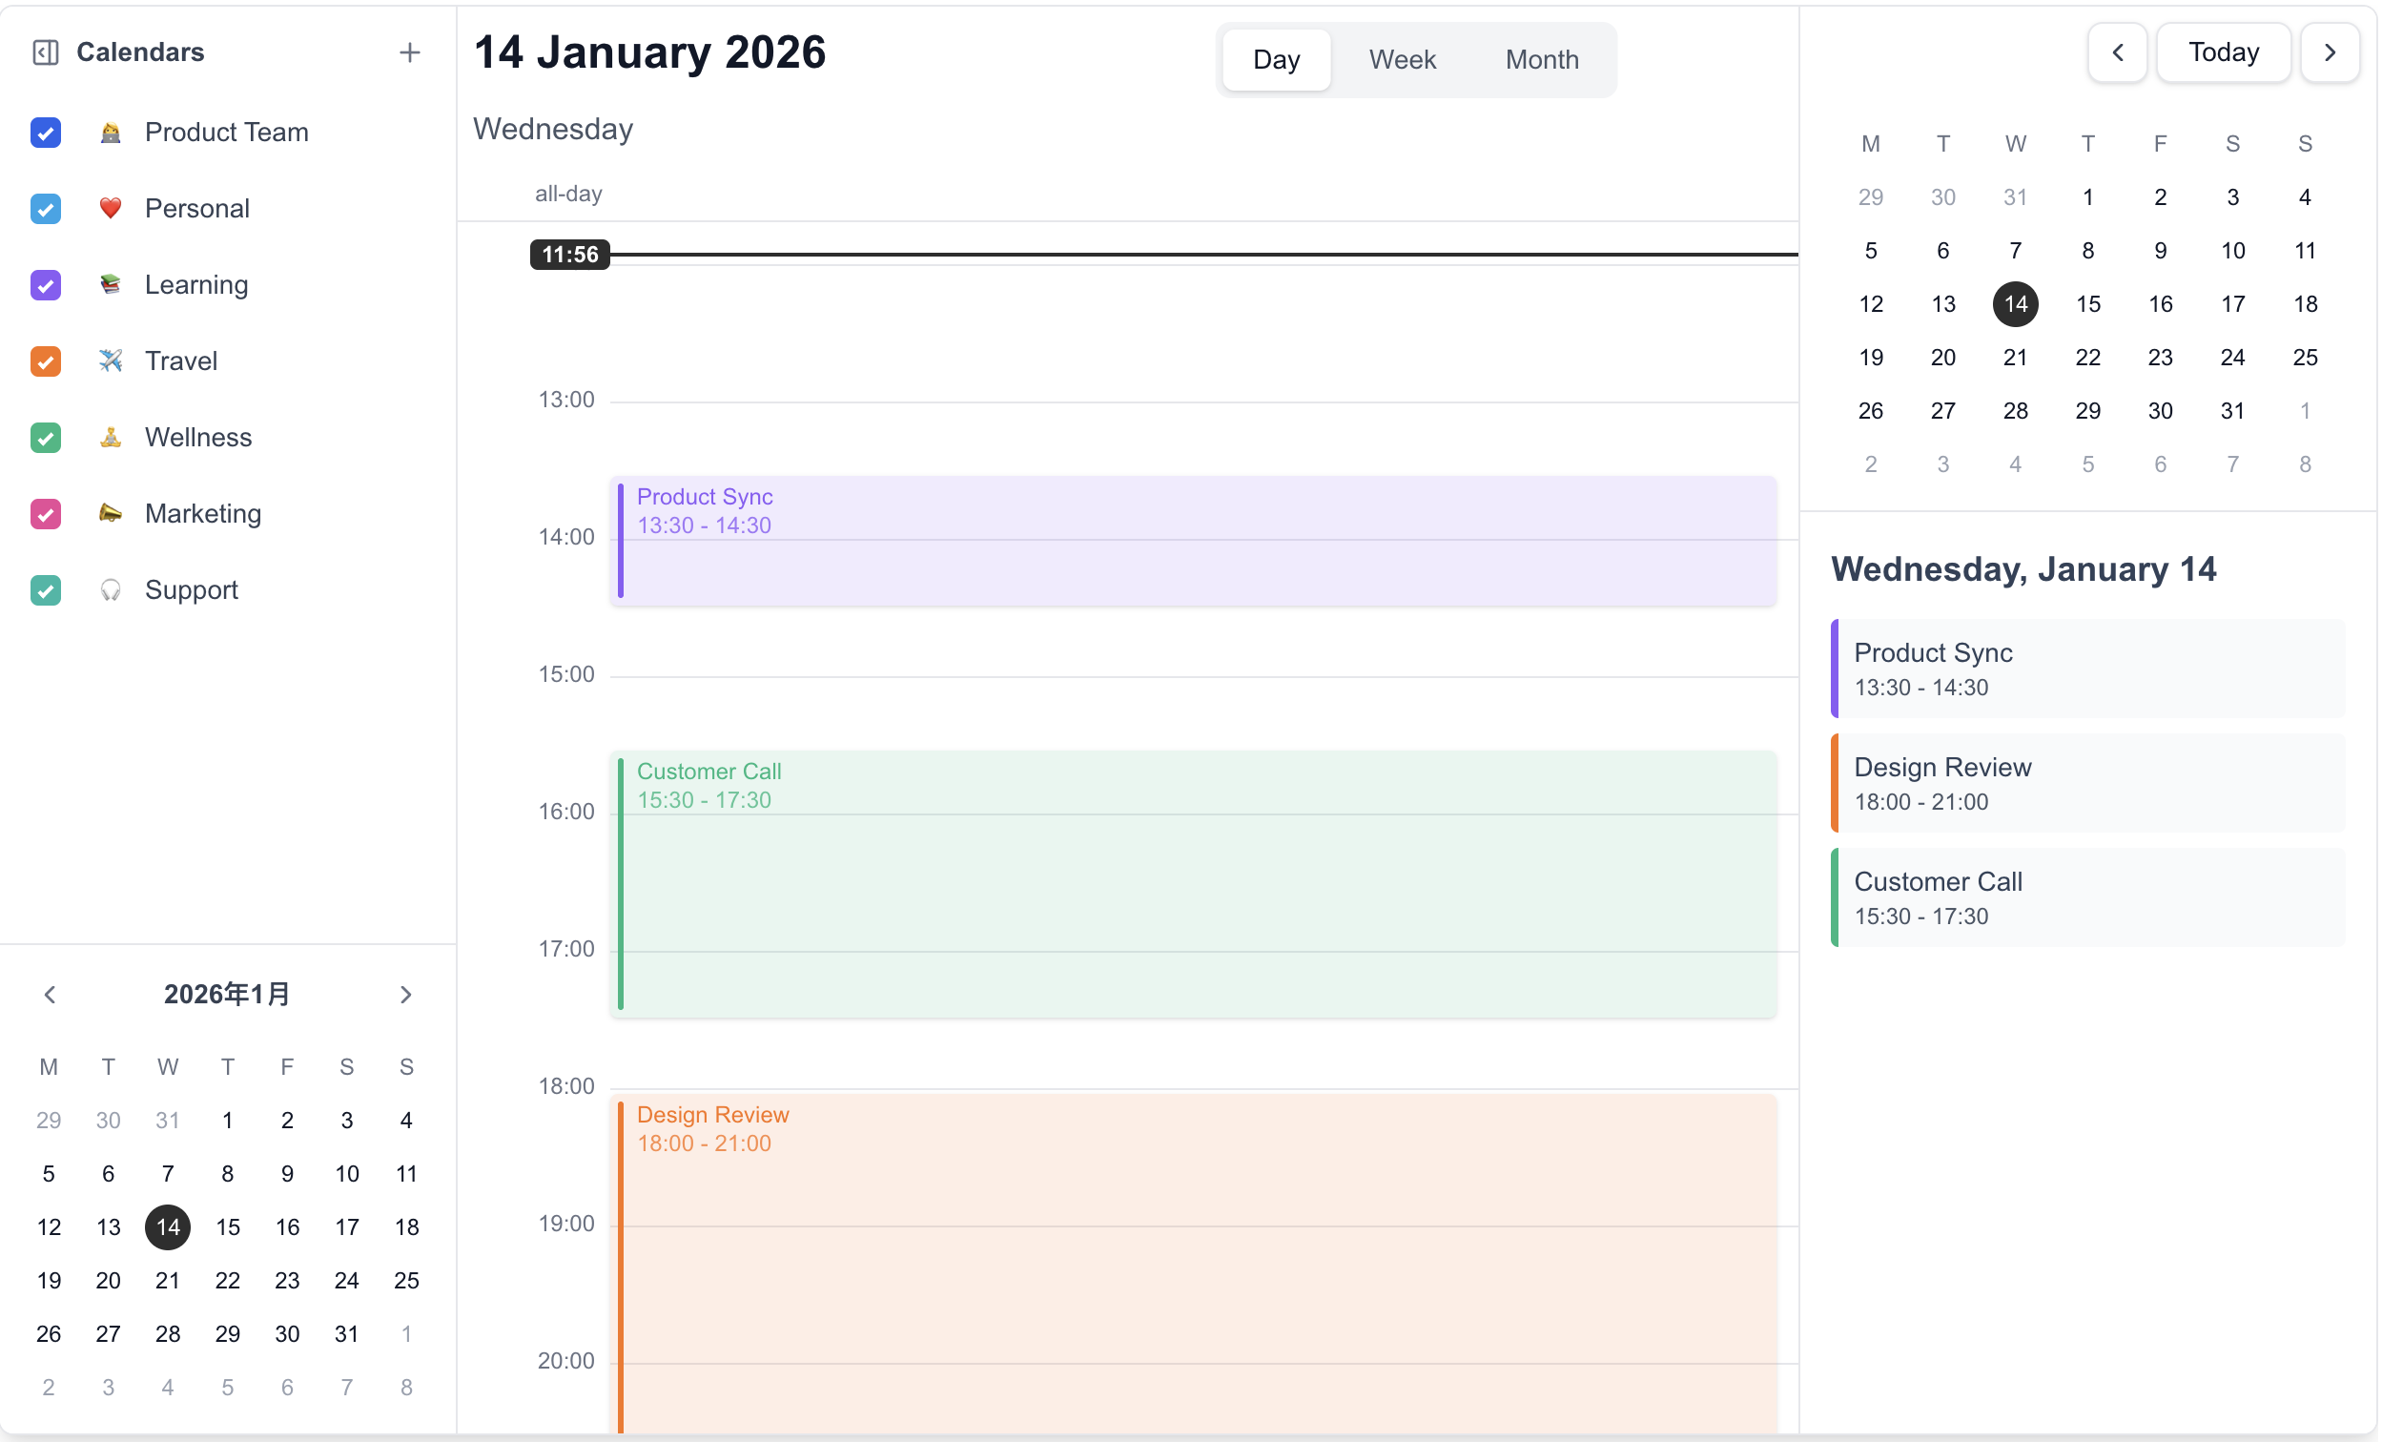Image resolution: width=2382 pixels, height=1442 pixels.
Task: Click the Support headphones icon
Action: (110, 590)
